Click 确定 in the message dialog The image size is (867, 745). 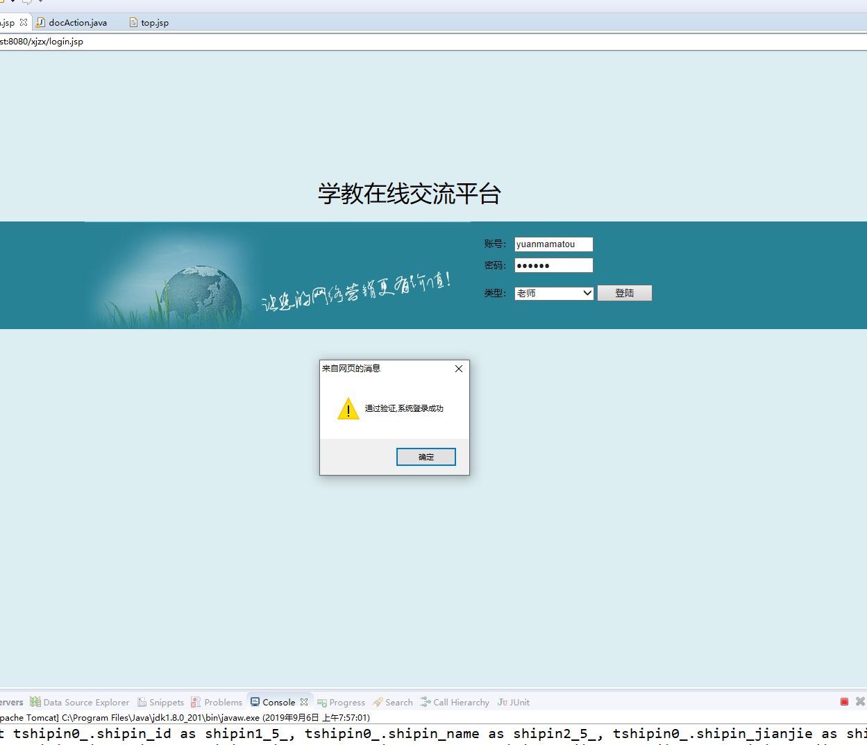click(426, 456)
